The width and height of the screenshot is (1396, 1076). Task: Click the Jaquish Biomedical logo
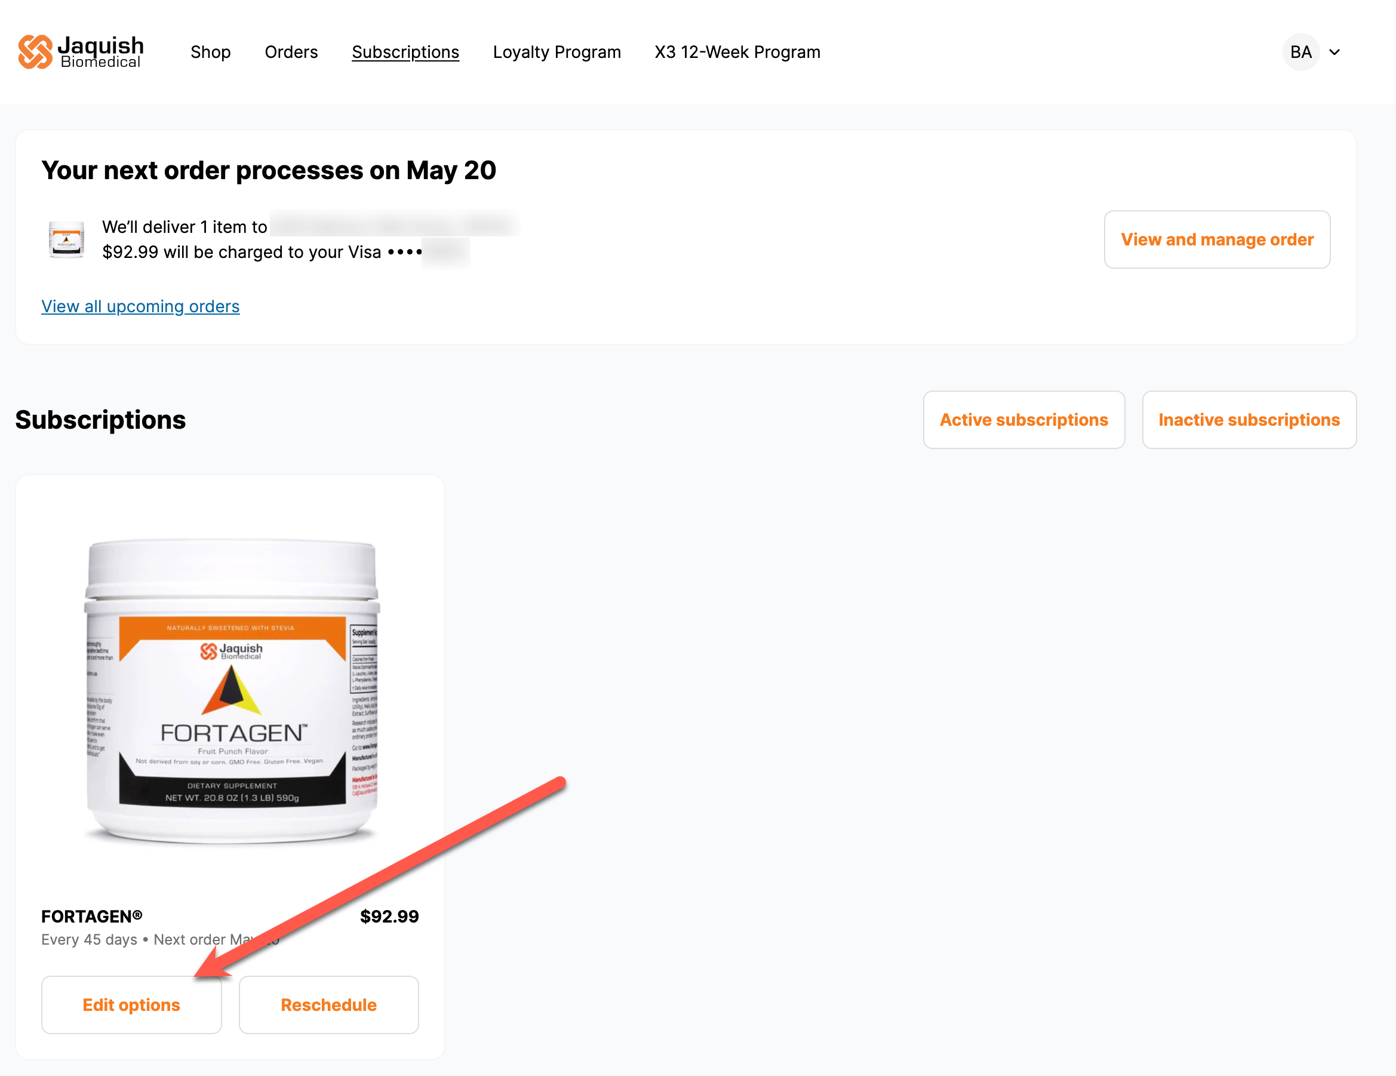click(x=81, y=52)
